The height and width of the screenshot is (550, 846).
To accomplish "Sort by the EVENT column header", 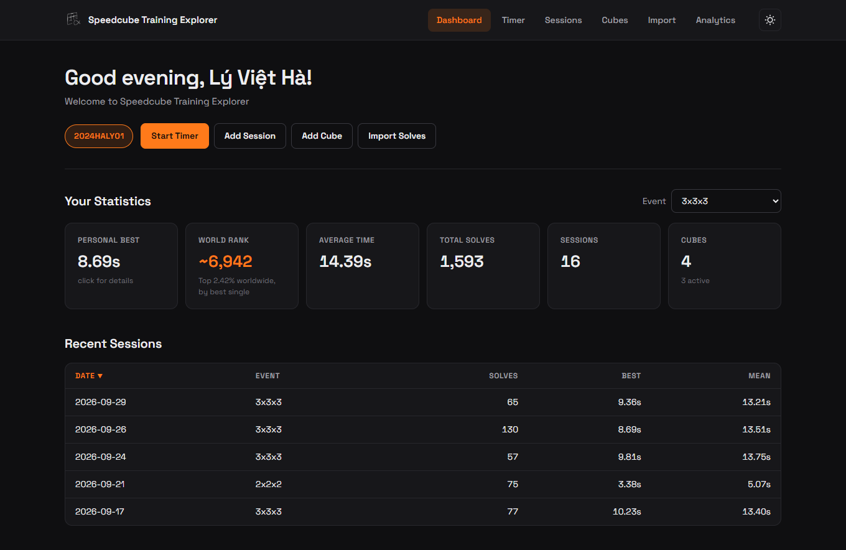I will [x=267, y=376].
